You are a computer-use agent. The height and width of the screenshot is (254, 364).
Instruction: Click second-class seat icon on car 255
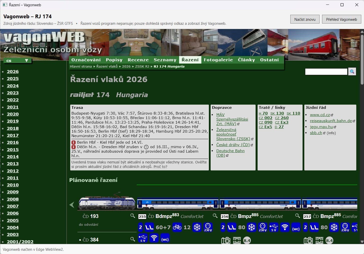point(149,227)
